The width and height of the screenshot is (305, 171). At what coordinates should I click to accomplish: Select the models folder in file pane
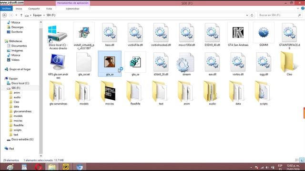[x=84, y=94]
